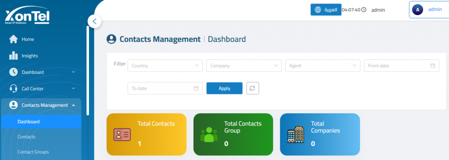Open the Company dropdown
This screenshot has height=160, width=449.
click(x=244, y=65)
